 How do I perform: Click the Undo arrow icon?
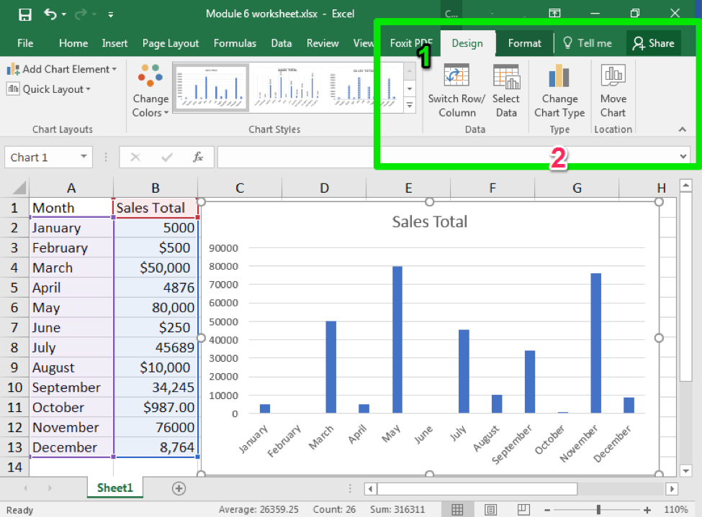(x=50, y=14)
